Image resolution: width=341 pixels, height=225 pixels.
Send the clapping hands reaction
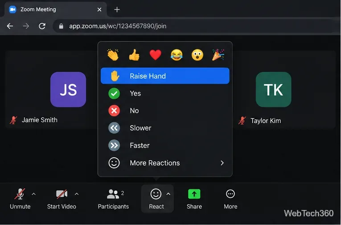(x=113, y=54)
